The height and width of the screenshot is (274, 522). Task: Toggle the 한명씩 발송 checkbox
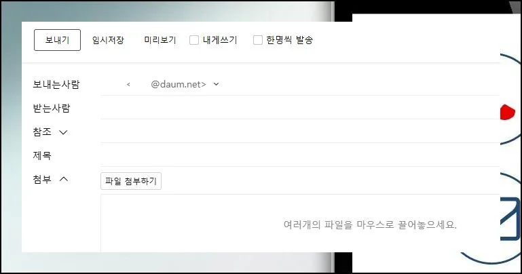(x=258, y=40)
